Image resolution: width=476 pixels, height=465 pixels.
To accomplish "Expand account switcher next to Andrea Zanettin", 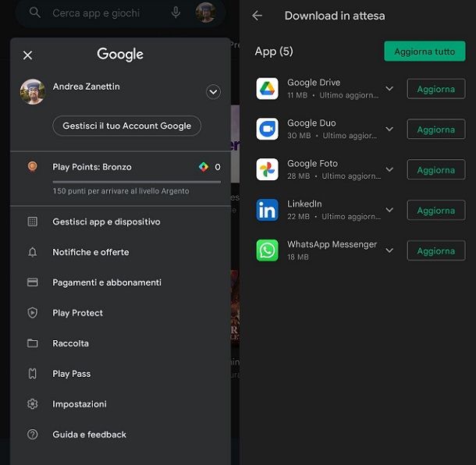I will click(x=213, y=91).
